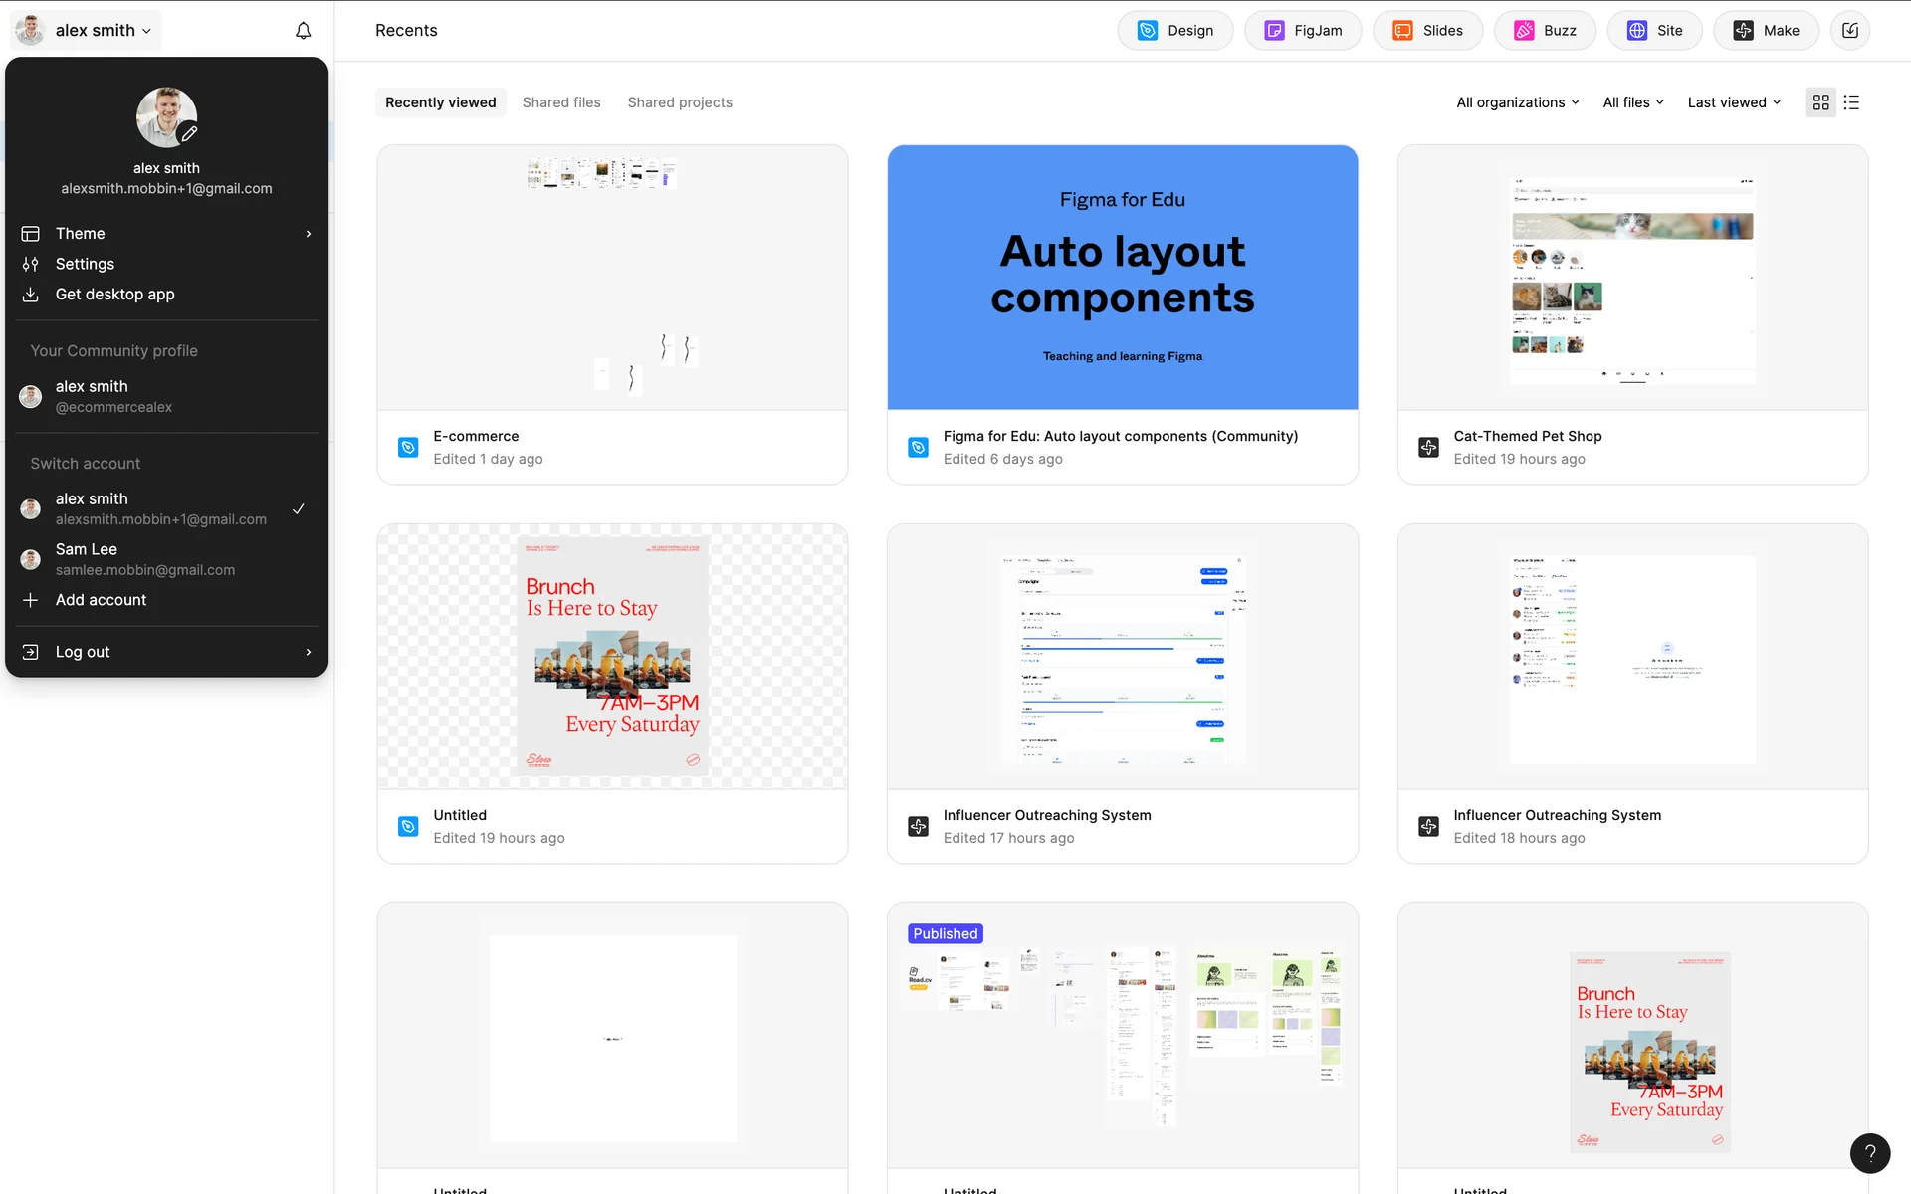Open Settings from the account menu

pos(85,264)
